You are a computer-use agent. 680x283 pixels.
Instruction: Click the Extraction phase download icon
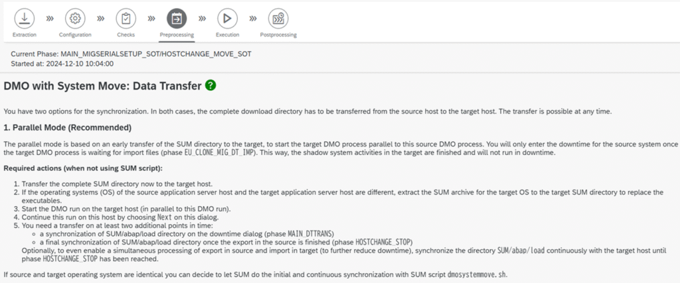click(25, 18)
